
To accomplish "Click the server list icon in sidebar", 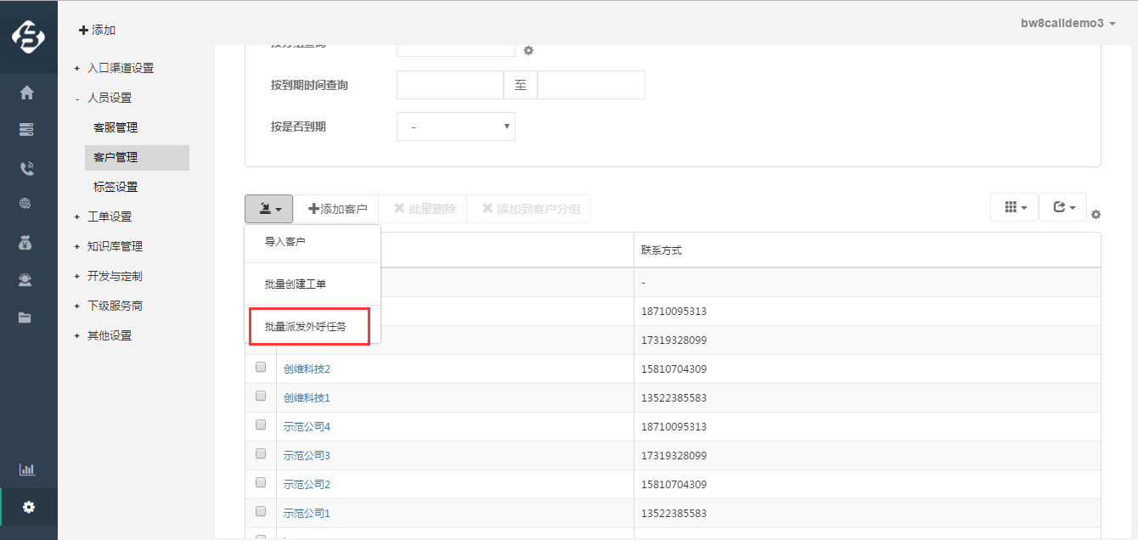I will tap(26, 130).
